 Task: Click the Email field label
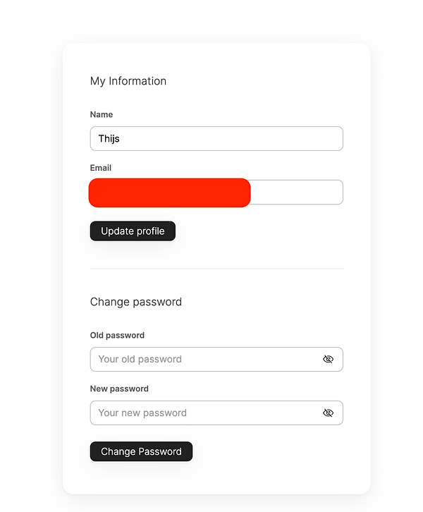click(x=101, y=168)
